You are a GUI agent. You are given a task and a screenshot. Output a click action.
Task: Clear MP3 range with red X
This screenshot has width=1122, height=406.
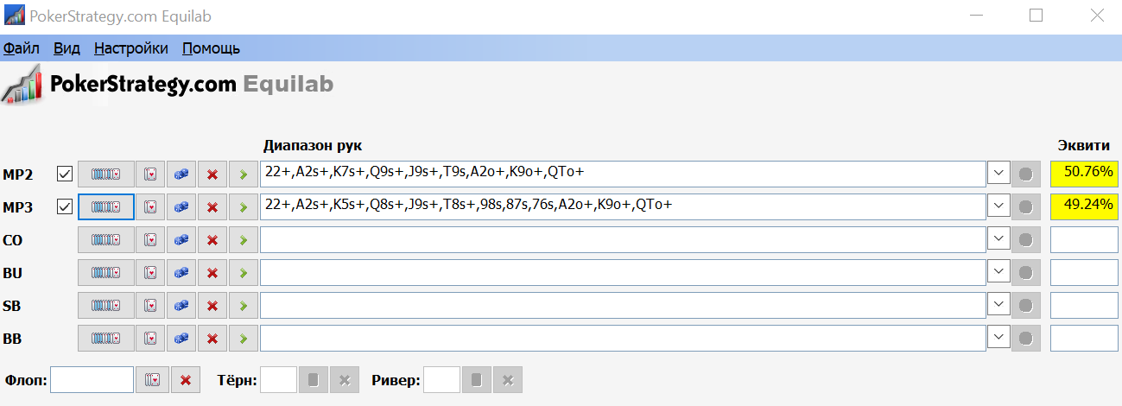coord(212,207)
